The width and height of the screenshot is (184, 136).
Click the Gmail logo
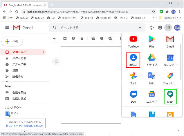click(23, 28)
